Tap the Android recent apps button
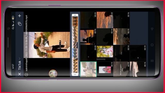Image resolution: width=165 pixels, height=93 pixels. (x=152, y=61)
